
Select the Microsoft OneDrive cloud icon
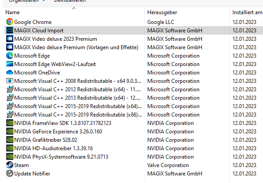tap(10, 72)
